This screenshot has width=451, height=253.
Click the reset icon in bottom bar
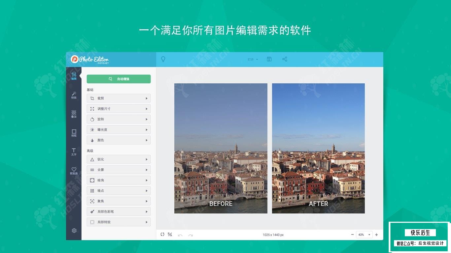click(162, 235)
